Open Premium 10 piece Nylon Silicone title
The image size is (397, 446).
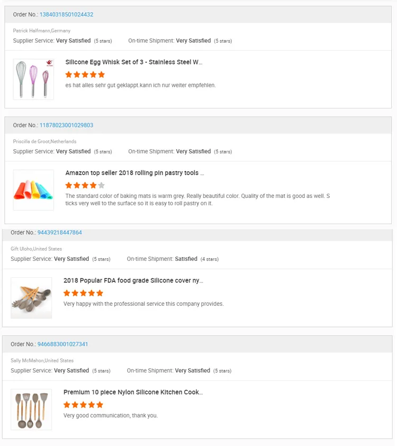(x=133, y=393)
